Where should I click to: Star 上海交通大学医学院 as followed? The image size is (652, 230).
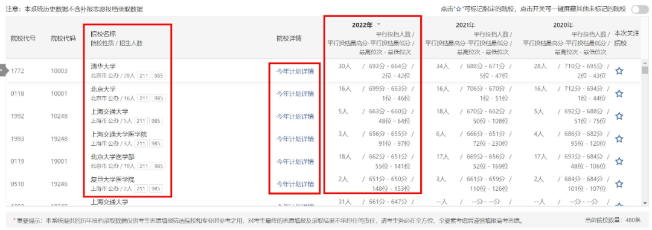(619, 139)
